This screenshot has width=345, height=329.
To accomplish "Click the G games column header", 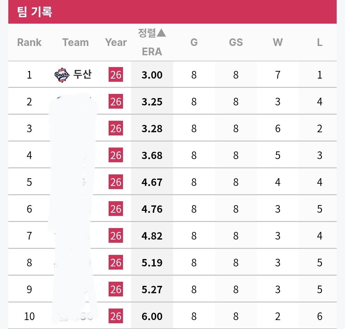I will pos(194,42).
